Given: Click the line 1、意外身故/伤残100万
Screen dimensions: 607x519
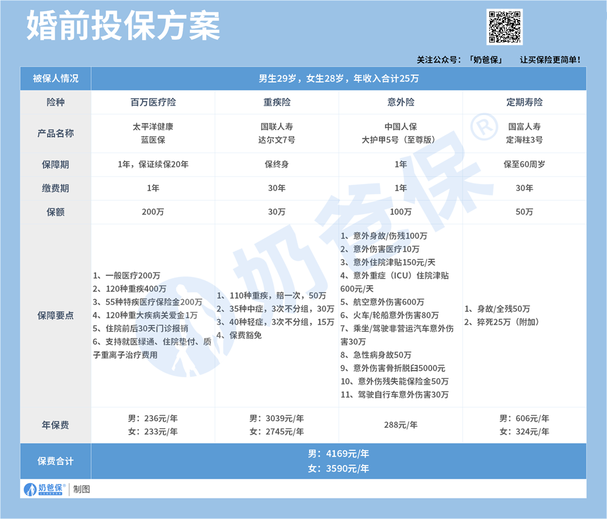Looking at the screenshot, I should 384,236.
